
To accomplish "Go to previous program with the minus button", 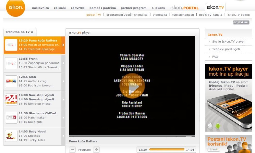I will 72,150.
